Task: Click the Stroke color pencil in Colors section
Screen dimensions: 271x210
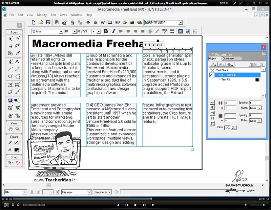Action: [10, 143]
